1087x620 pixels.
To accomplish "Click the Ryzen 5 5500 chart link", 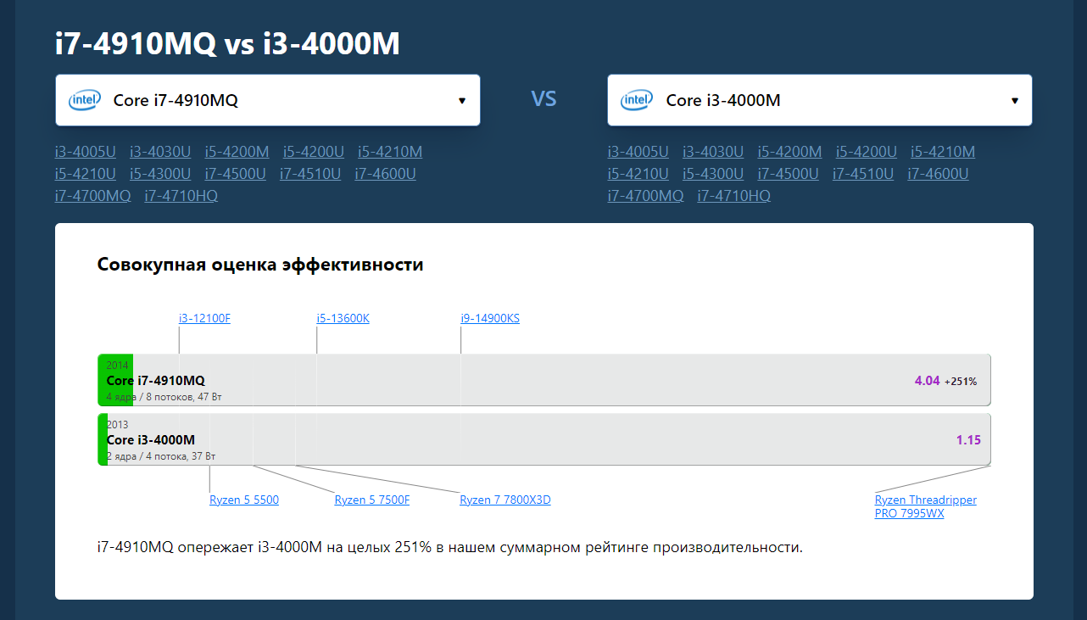I will pos(244,500).
